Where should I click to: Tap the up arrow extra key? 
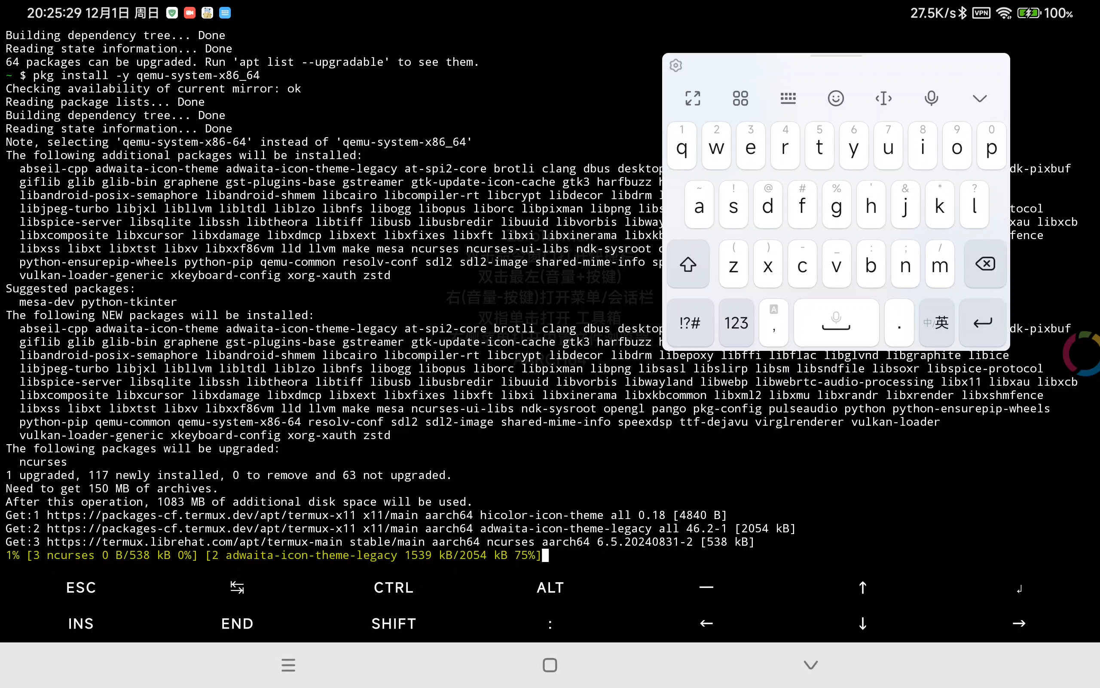pyautogui.click(x=863, y=587)
